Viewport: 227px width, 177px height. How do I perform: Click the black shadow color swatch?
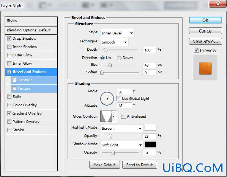(150, 144)
